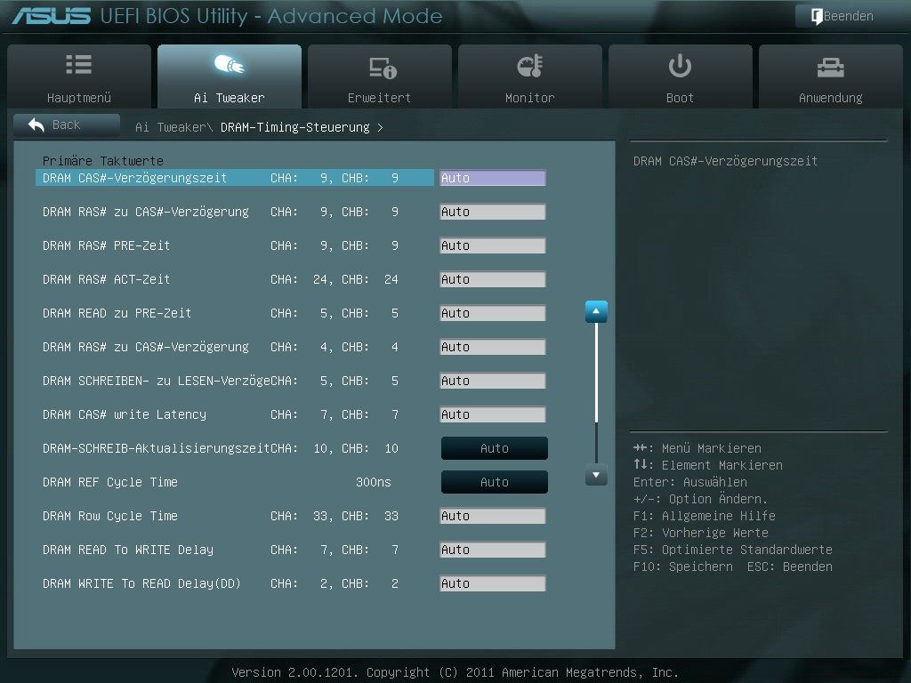Click the 300ns value
This screenshot has height=683, width=911.
373,482
